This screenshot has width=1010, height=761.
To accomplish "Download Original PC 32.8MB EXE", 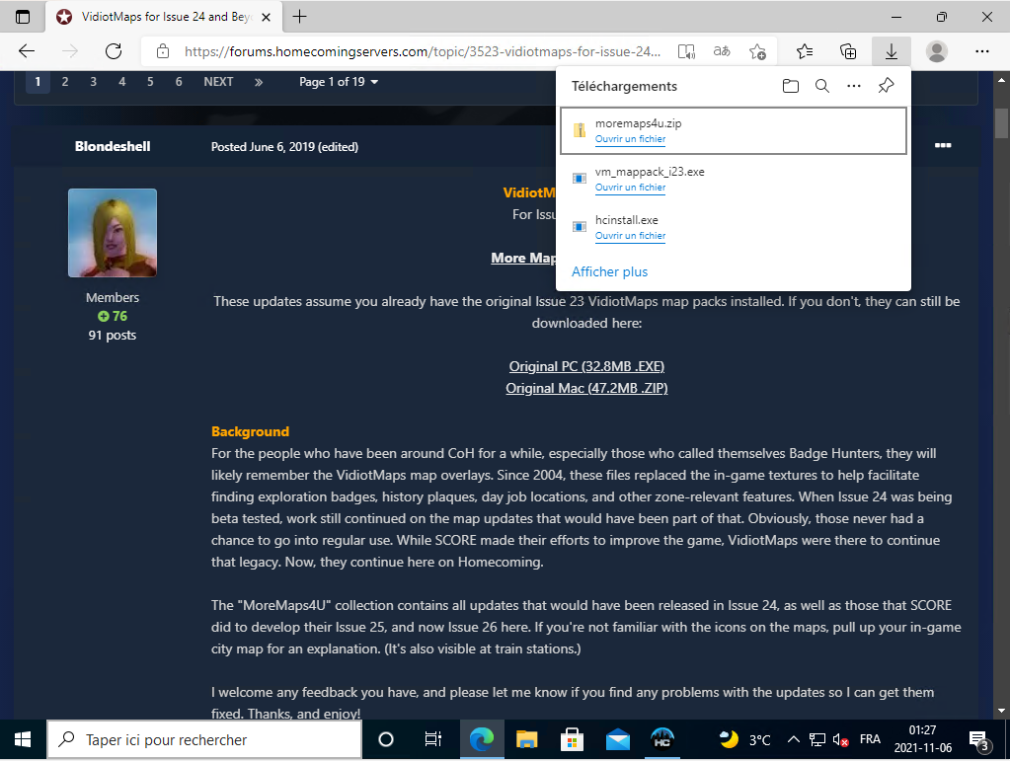I will tap(586, 366).
